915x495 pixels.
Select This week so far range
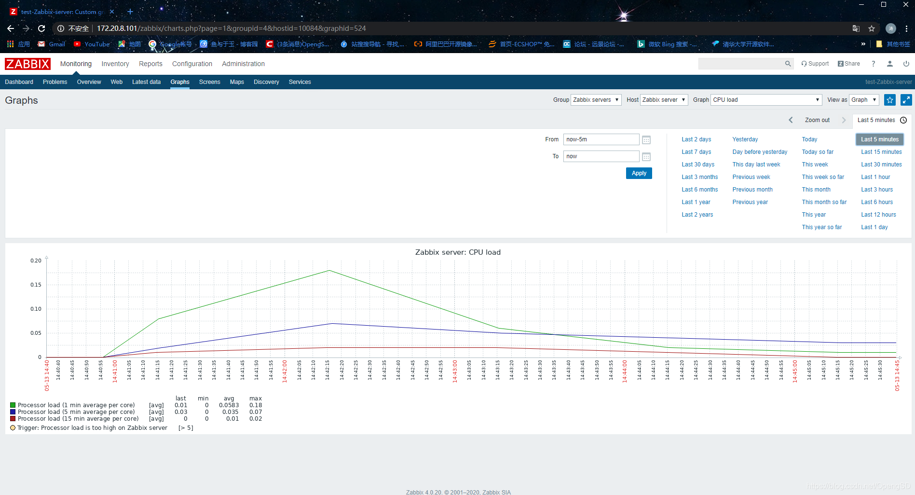tap(823, 177)
